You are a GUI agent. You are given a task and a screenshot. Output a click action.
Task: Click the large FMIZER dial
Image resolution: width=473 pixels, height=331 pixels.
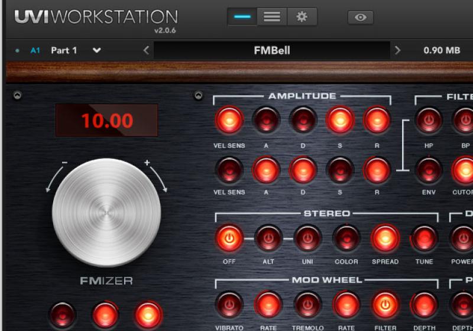106,212
